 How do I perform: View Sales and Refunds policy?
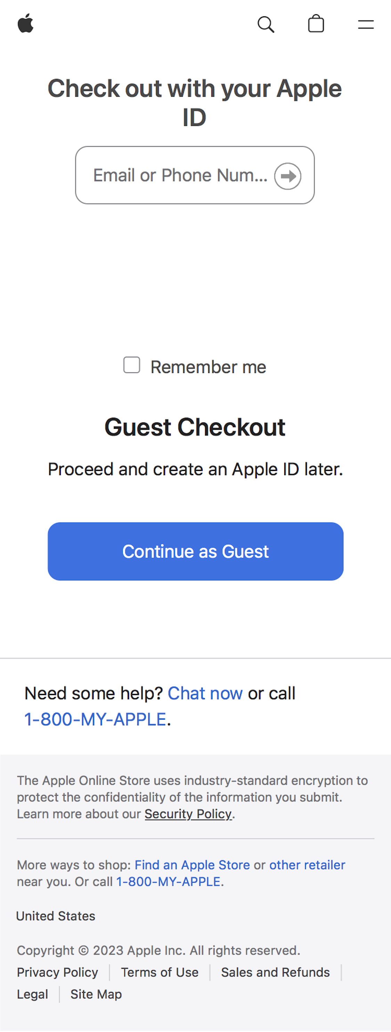click(275, 972)
